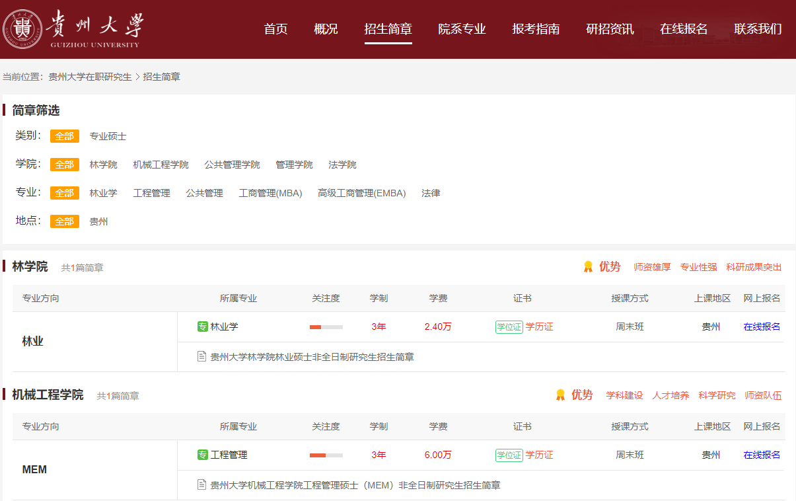Click the 专业性强 advantage tag

698,267
